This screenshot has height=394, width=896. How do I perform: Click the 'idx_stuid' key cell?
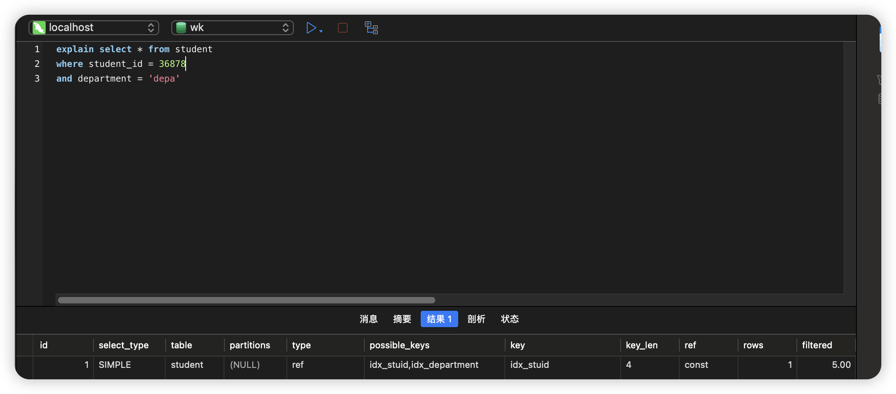[563, 365]
